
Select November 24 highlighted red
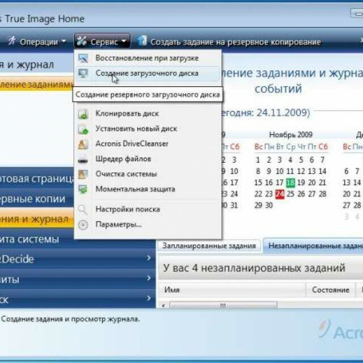point(280,194)
